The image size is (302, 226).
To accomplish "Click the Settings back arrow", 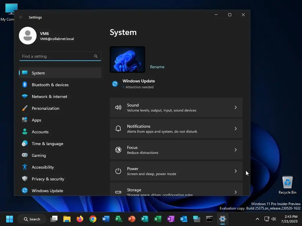I will 21,17.
